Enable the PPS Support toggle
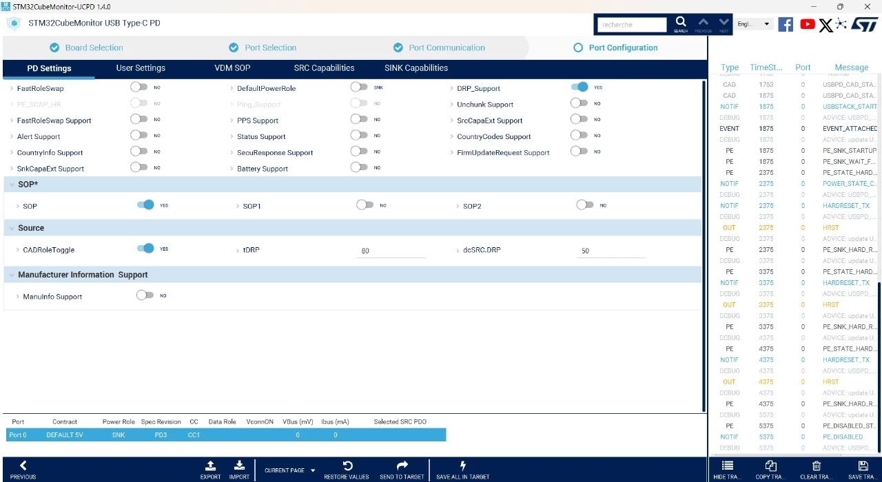882x482 pixels. coord(358,119)
